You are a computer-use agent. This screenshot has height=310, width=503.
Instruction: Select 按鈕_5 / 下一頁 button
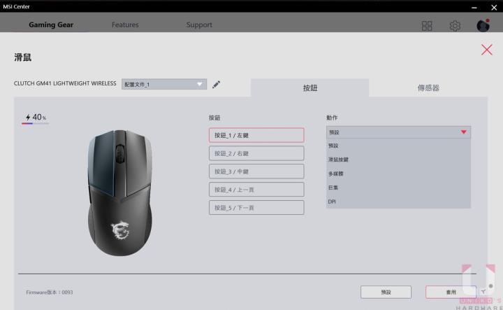tap(256, 208)
